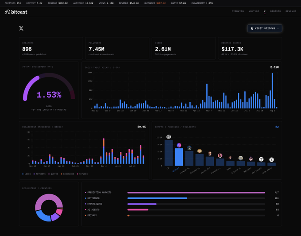
Task: Go to the Rewards tab
Action: (275, 12)
